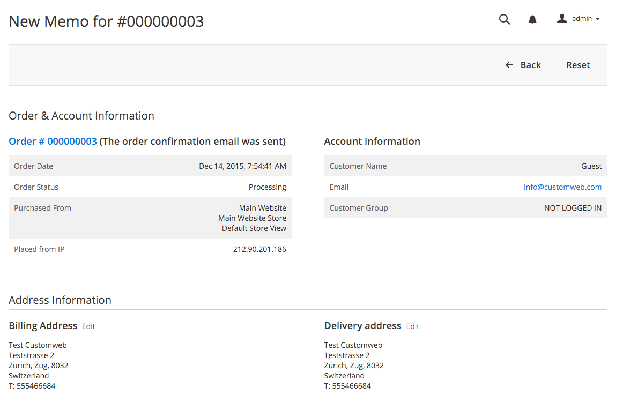Screen dimensions: 623x417
Task: Click the admin user avatar icon
Action: tap(562, 19)
